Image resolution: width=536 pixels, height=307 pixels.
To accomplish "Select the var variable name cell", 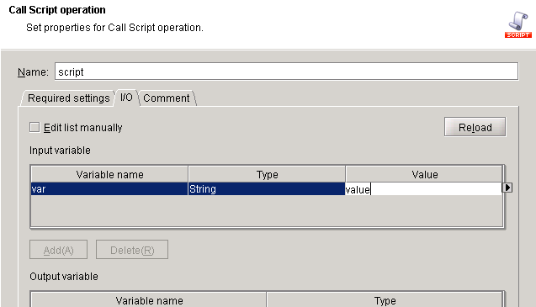I will pyautogui.click(x=109, y=189).
